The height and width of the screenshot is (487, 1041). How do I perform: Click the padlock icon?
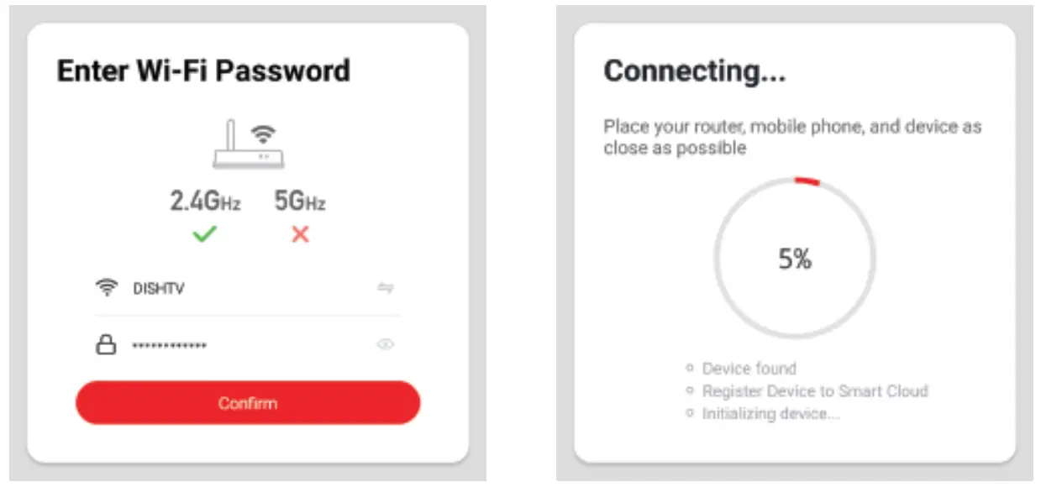[106, 344]
